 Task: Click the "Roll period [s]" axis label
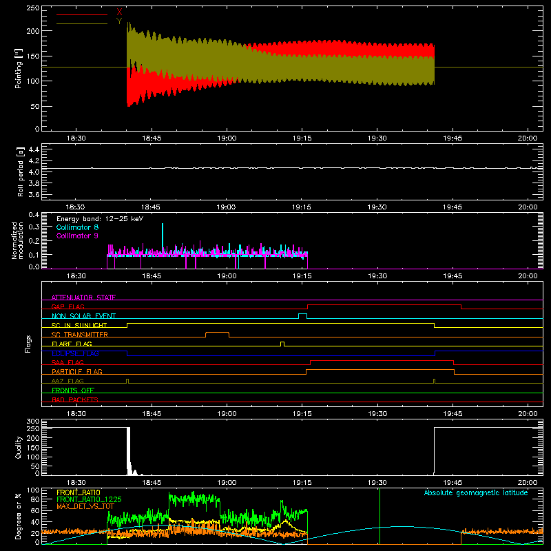(x=21, y=171)
